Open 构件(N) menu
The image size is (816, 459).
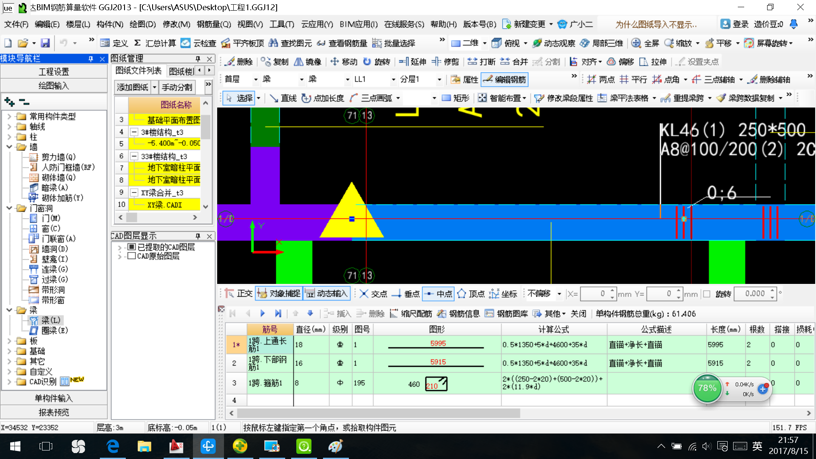point(110,24)
